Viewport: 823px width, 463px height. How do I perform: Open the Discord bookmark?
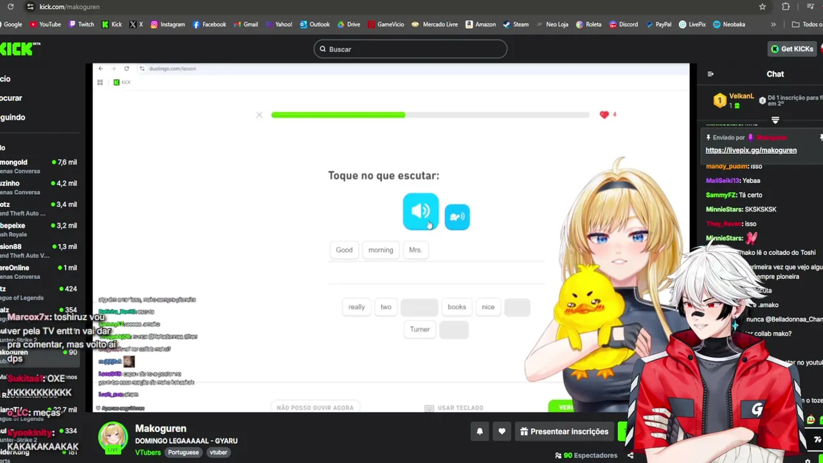pos(624,24)
